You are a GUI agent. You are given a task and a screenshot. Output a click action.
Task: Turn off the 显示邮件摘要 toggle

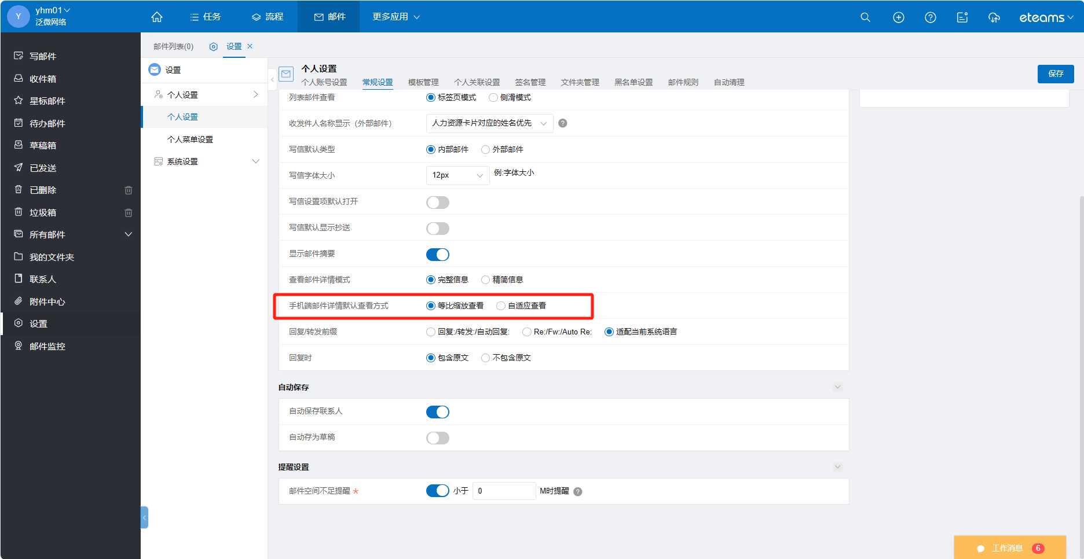[x=438, y=255]
